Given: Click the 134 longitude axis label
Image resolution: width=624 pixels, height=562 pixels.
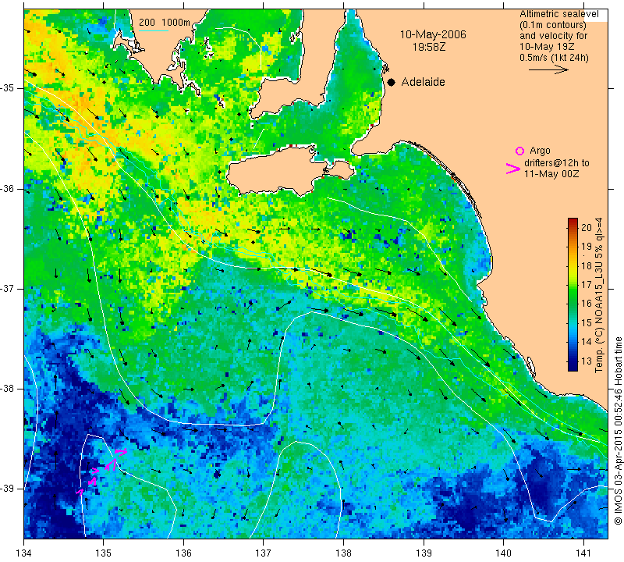Looking at the screenshot, I should pyautogui.click(x=24, y=553).
